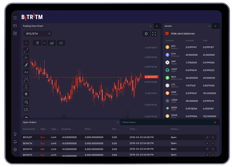Screen dimensions: 233x167
Task: Edit the BCHETH Sell order with the pencil icon
Action: coord(207,149)
